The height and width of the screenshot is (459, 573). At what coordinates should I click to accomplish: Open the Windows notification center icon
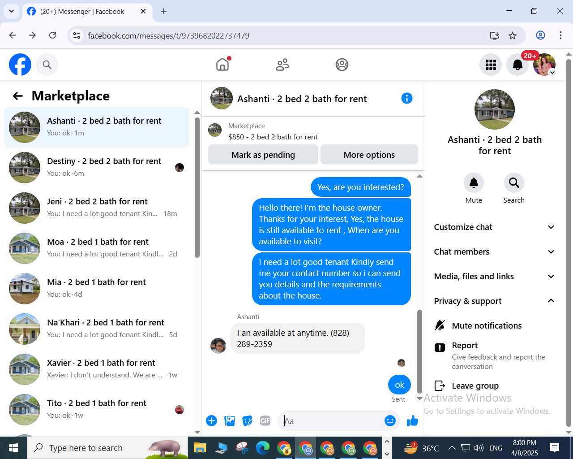tap(555, 448)
